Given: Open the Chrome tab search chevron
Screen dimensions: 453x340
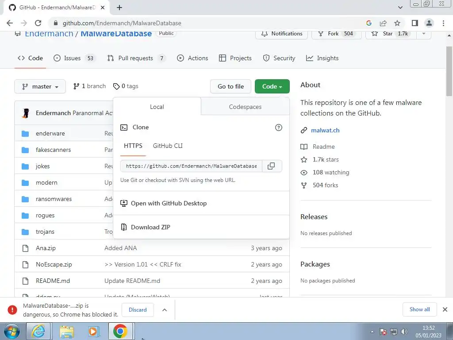Looking at the screenshot, I should coord(400,8).
